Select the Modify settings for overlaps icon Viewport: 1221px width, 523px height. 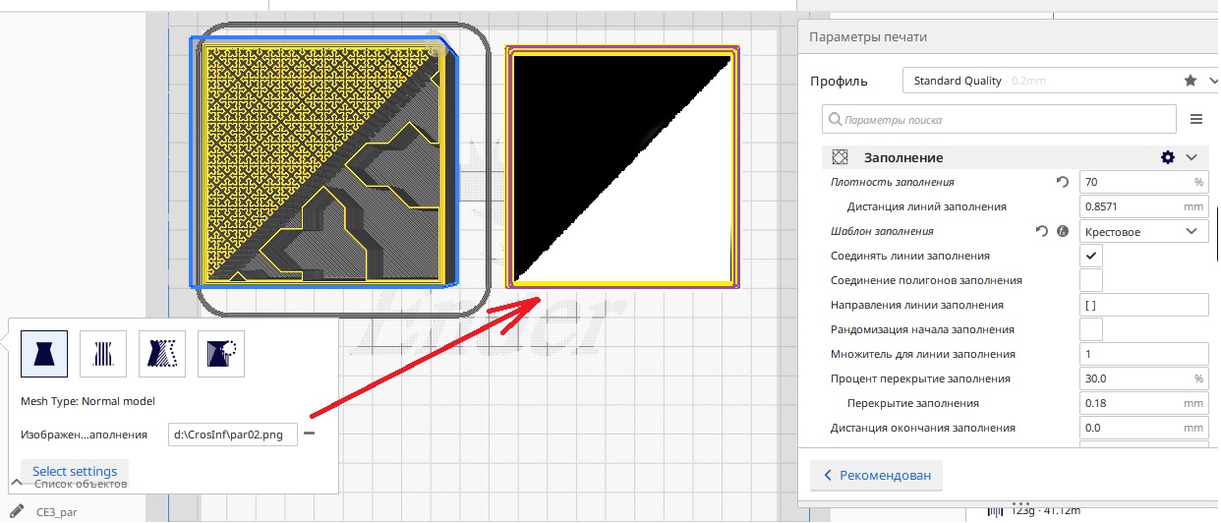(162, 353)
